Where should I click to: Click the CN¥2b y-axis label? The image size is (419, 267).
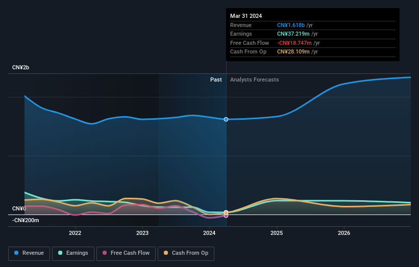[x=20, y=67]
